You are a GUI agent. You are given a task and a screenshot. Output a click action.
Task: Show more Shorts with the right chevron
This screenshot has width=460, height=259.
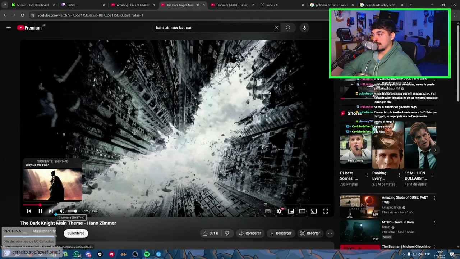coord(435,150)
